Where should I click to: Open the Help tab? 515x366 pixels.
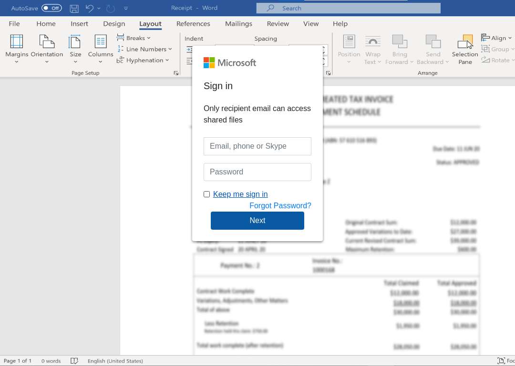click(x=340, y=24)
